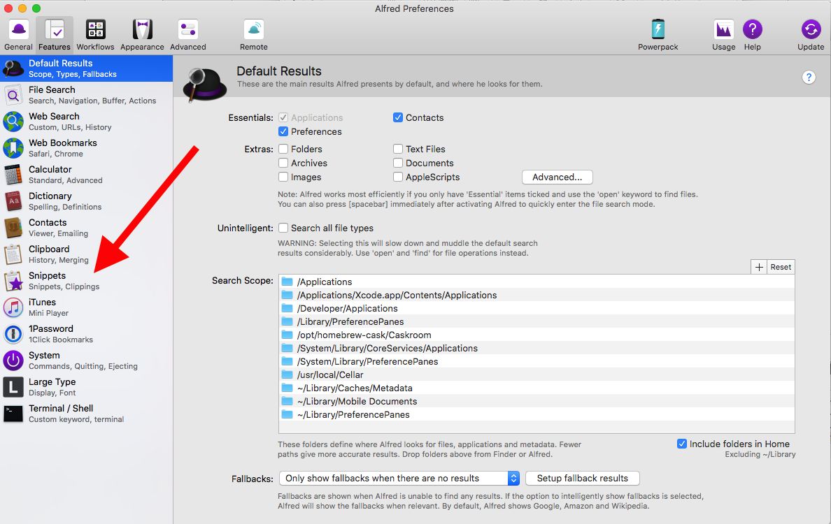Click the Update toolbar icon
The height and width of the screenshot is (524, 831).
[x=811, y=29]
